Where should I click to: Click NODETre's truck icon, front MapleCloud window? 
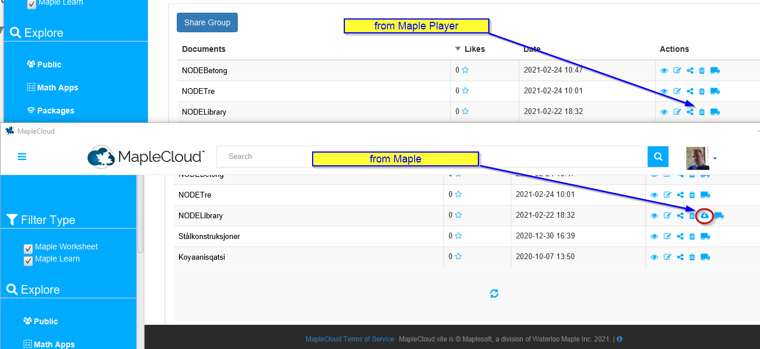pos(705,195)
